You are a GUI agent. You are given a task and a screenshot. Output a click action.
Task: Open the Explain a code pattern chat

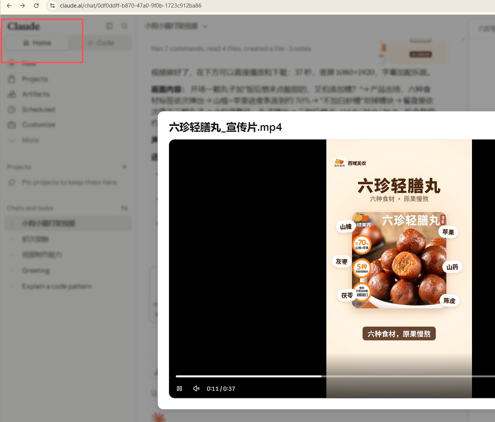[x=57, y=286]
